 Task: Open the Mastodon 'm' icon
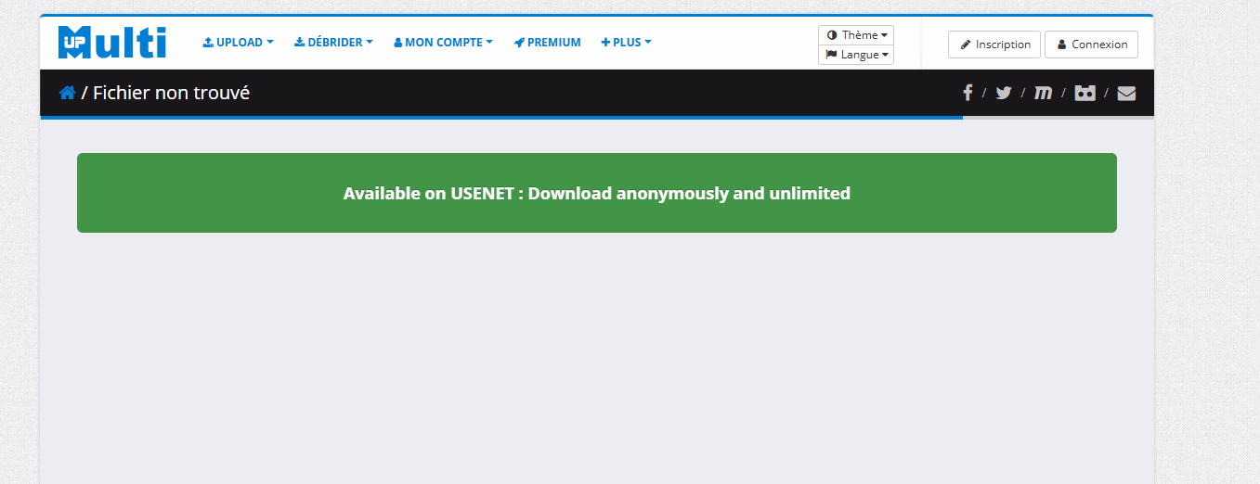(x=1044, y=93)
